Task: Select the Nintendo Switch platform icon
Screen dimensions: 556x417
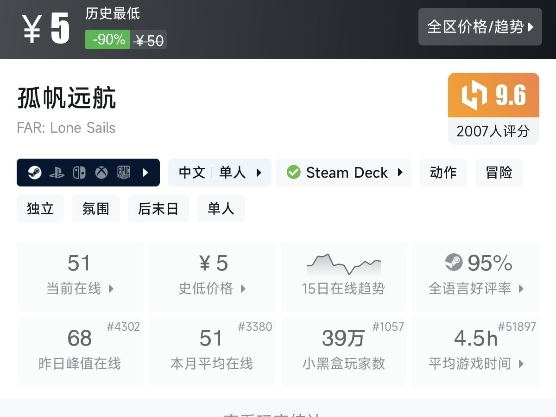Action: (79, 173)
